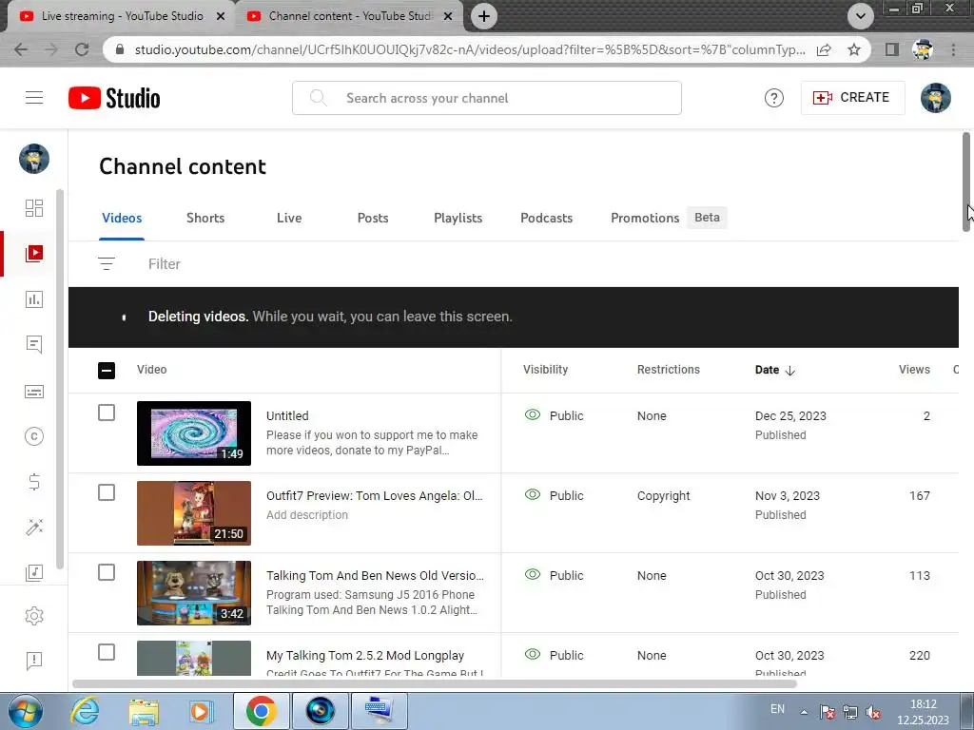Click Public visibility eye for Untitled
Viewport: 974px width, 730px height.
coord(533,414)
